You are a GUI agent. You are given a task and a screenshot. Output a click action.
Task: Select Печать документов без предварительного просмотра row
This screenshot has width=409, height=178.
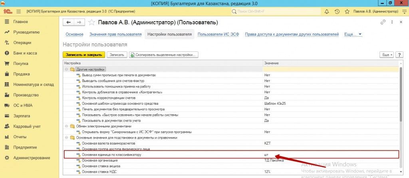point(231,109)
